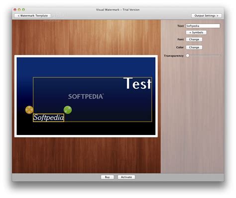Close the Visual Watermark window

[x=15, y=9]
